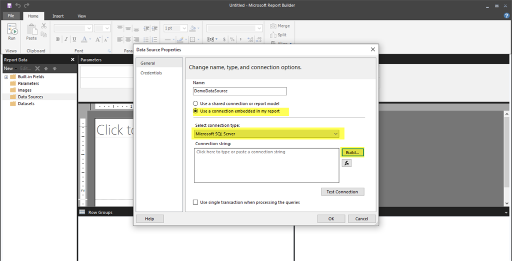Switch to the View ribbon tab
512x261 pixels.
pyautogui.click(x=82, y=16)
